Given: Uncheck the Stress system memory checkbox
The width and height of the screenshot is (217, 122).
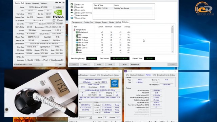Looking at the screenshot, I should point(75,13).
